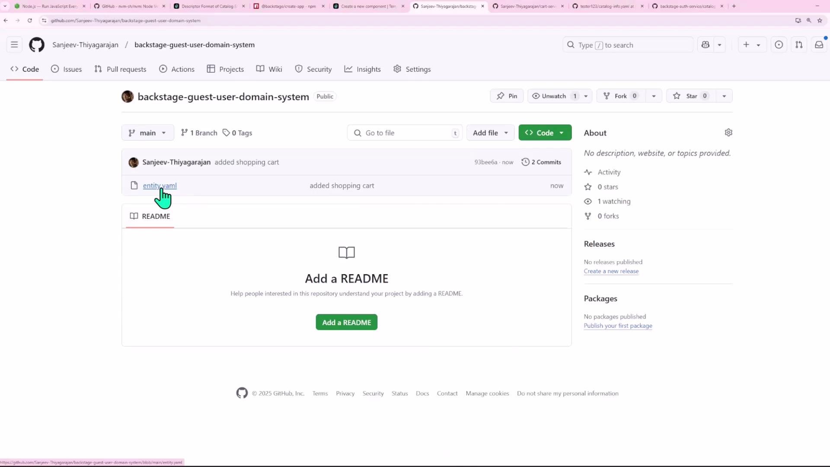Open the footer Privacy link

[345, 393]
